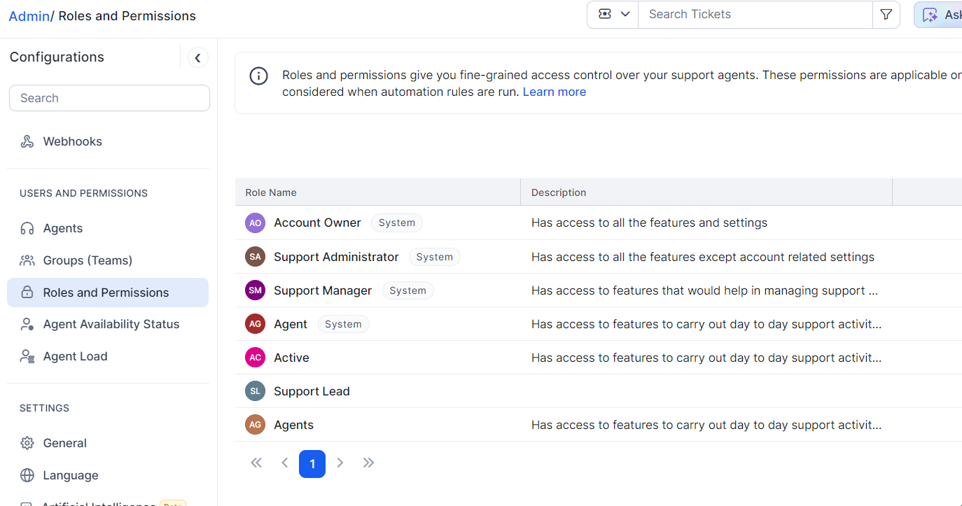The image size is (962, 506).
Task: Go to next page of roles
Action: (x=340, y=463)
